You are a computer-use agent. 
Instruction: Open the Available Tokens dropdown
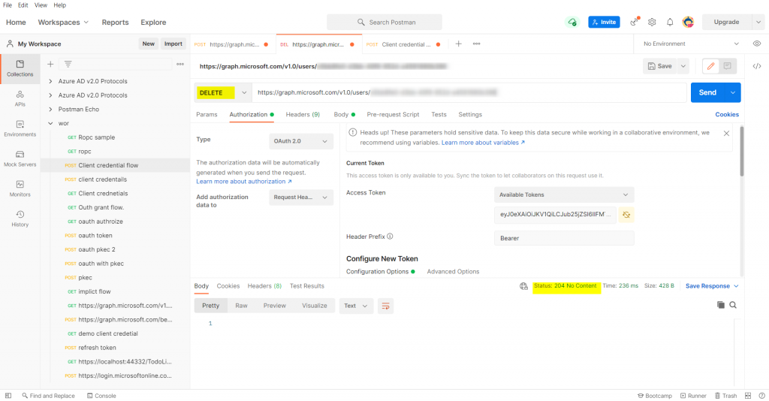[564, 194]
